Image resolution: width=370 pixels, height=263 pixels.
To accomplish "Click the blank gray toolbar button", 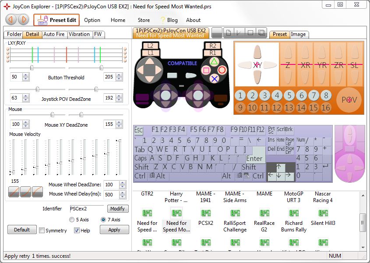I will pyautogui.click(x=217, y=33).
